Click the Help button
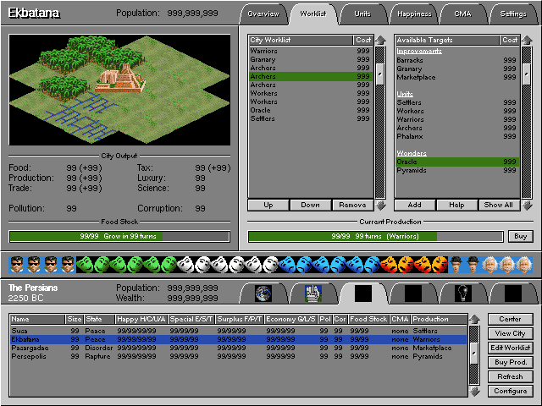The width and height of the screenshot is (542, 406). [456, 205]
